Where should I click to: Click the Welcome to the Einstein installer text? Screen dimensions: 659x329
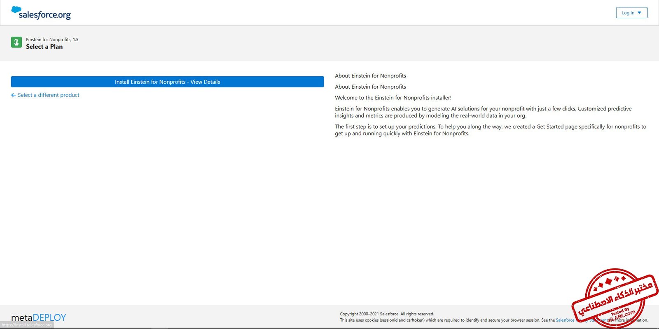tap(393, 98)
